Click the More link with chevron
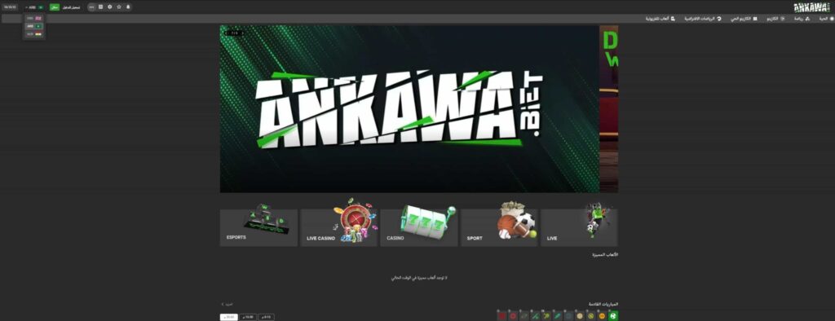The image size is (835, 321). (x=227, y=304)
